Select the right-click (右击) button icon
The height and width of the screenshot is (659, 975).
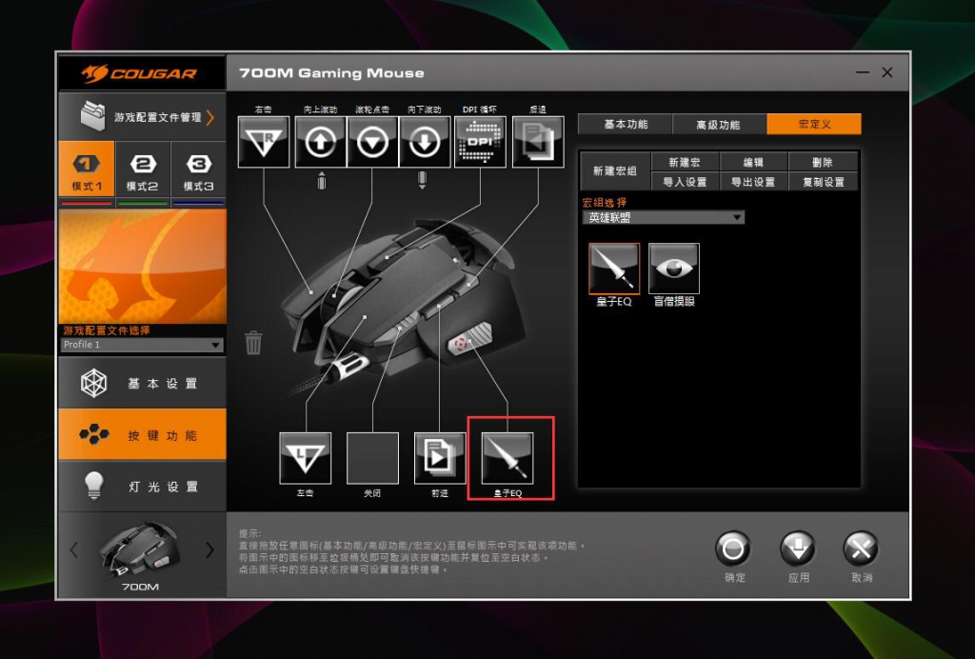pyautogui.click(x=263, y=142)
